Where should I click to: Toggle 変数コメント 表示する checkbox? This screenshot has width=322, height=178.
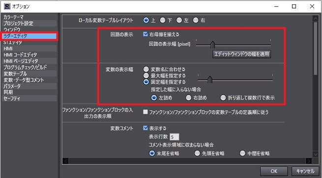click(x=146, y=128)
